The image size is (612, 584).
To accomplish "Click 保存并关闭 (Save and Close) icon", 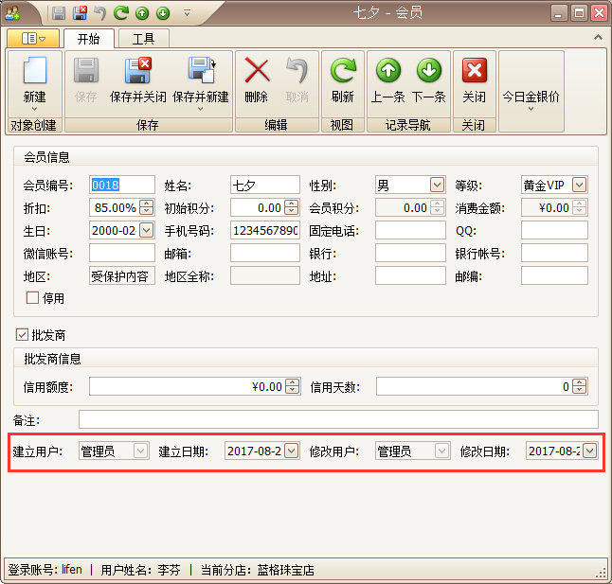I will coord(138,73).
